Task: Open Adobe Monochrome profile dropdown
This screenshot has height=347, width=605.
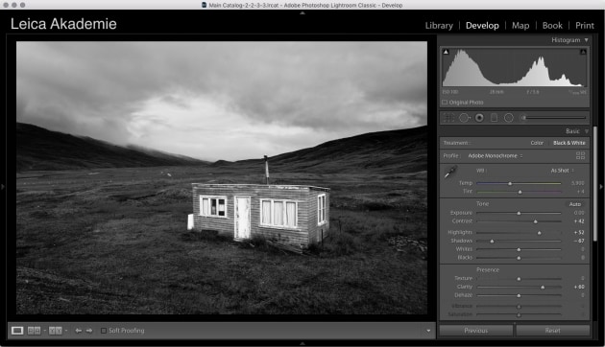Action: click(x=496, y=156)
